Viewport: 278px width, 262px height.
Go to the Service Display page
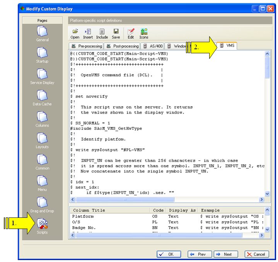click(42, 75)
